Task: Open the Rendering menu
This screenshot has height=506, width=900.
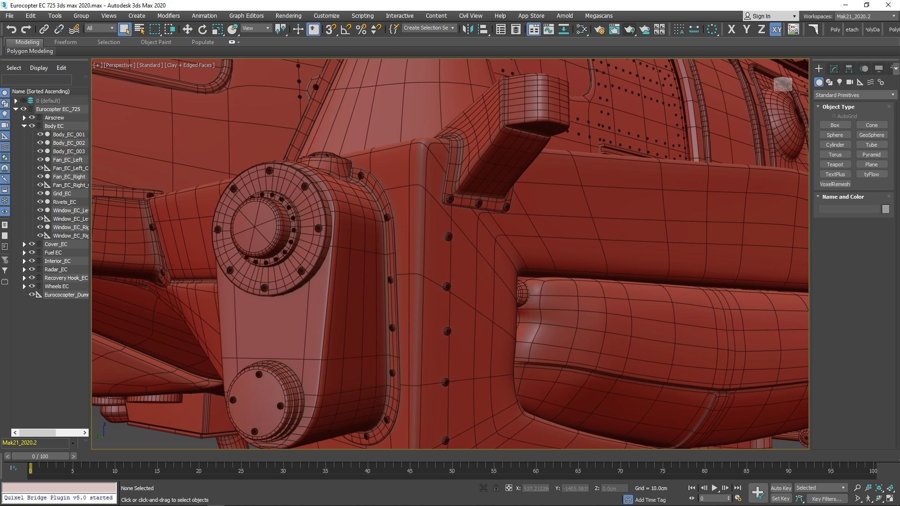Action: pos(288,16)
